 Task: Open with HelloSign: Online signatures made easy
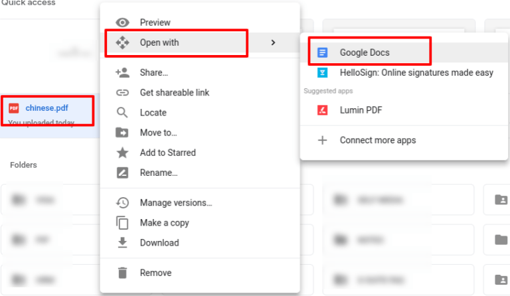coord(404,72)
